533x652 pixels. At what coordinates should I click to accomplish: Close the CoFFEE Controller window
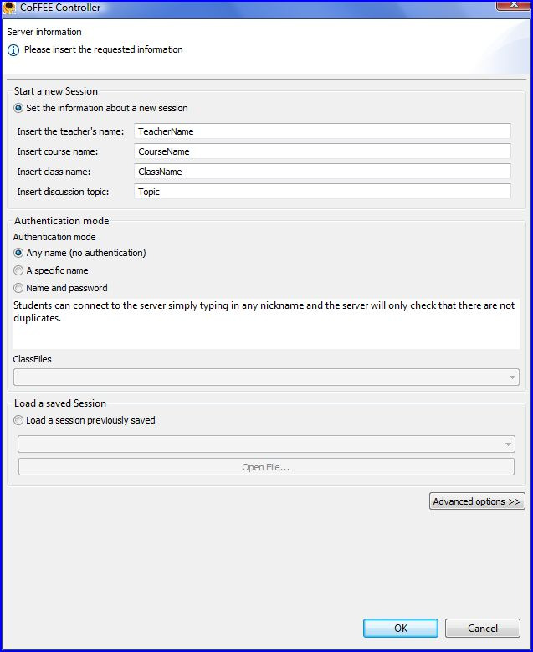pyautogui.click(x=513, y=5)
